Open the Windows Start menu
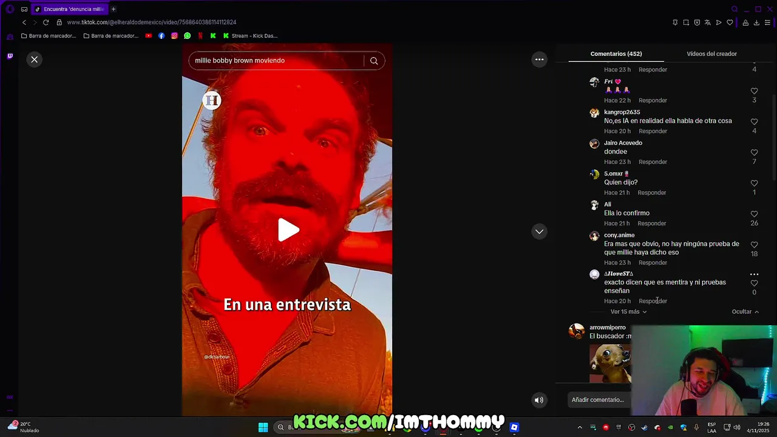The width and height of the screenshot is (777, 437). (263, 427)
